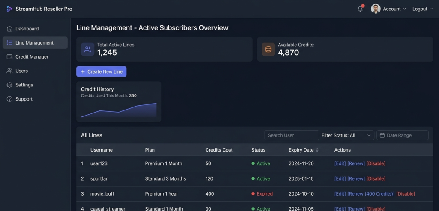This screenshot has width=439, height=211.
Task: Open the Date Range picker field
Action: [402, 135]
